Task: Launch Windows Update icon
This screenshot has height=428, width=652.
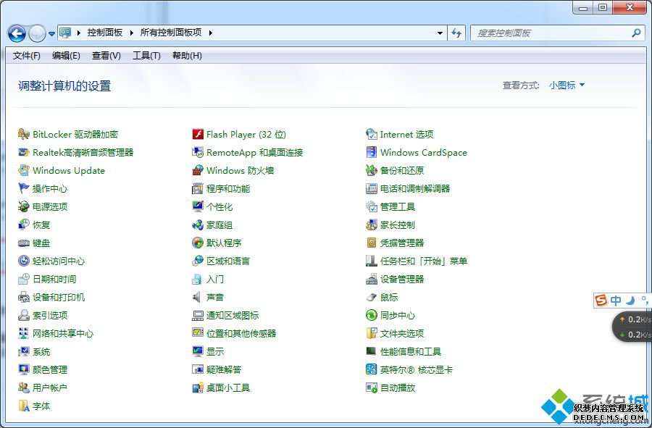Action: [24, 170]
